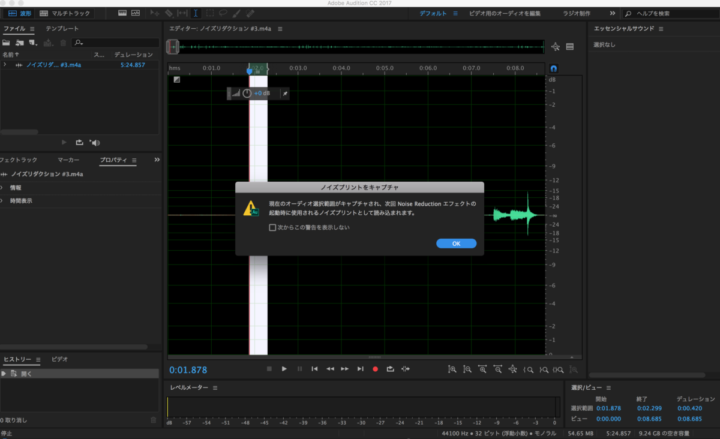Expand the 情報 section
Viewport: 720px width, 439px height.
pyautogui.click(x=2, y=188)
